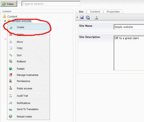Click the Audit Trail document icon
Image resolution: width=144 pixels, height=122 pixels.
(11, 96)
